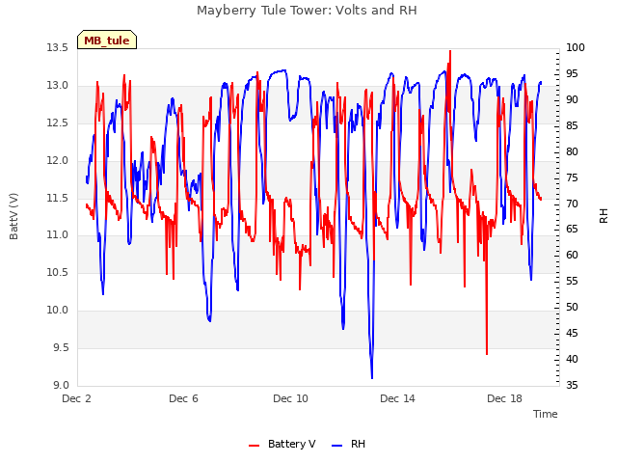
Task: Select the Dec 14 x-axis label
Action: click(x=397, y=398)
